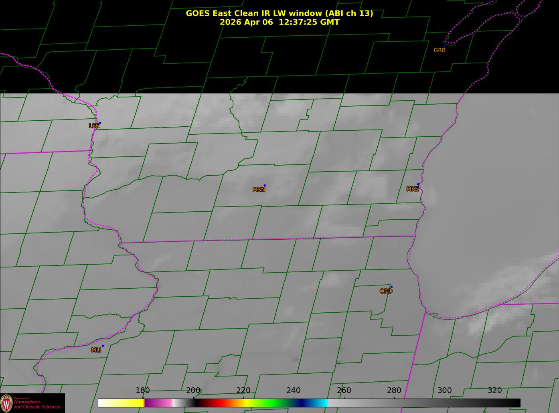
Task: Click the Atmospheric and Oceanic Sciences text
Action: pos(36,404)
